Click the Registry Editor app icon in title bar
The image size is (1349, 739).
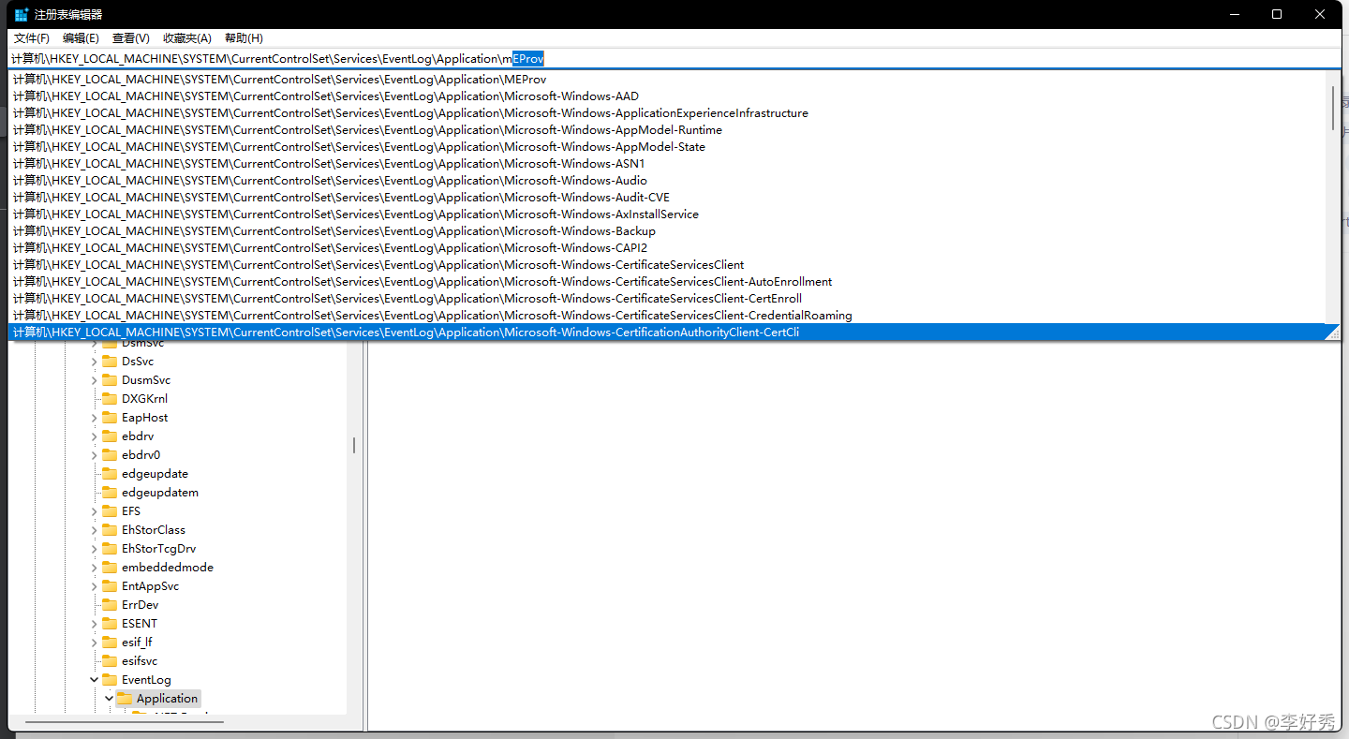pyautogui.click(x=22, y=14)
